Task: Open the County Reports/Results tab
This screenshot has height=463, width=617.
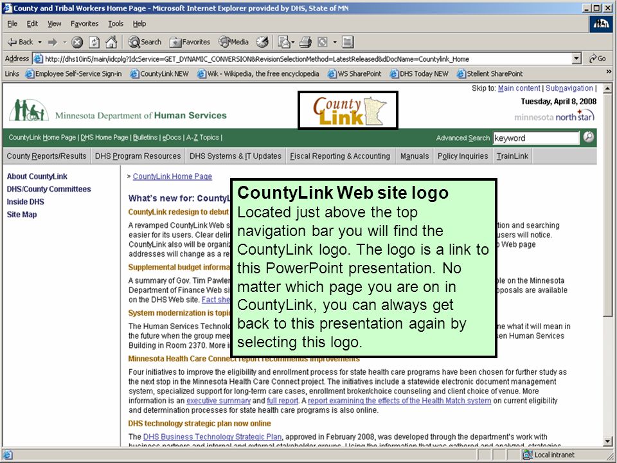Action: pos(46,156)
